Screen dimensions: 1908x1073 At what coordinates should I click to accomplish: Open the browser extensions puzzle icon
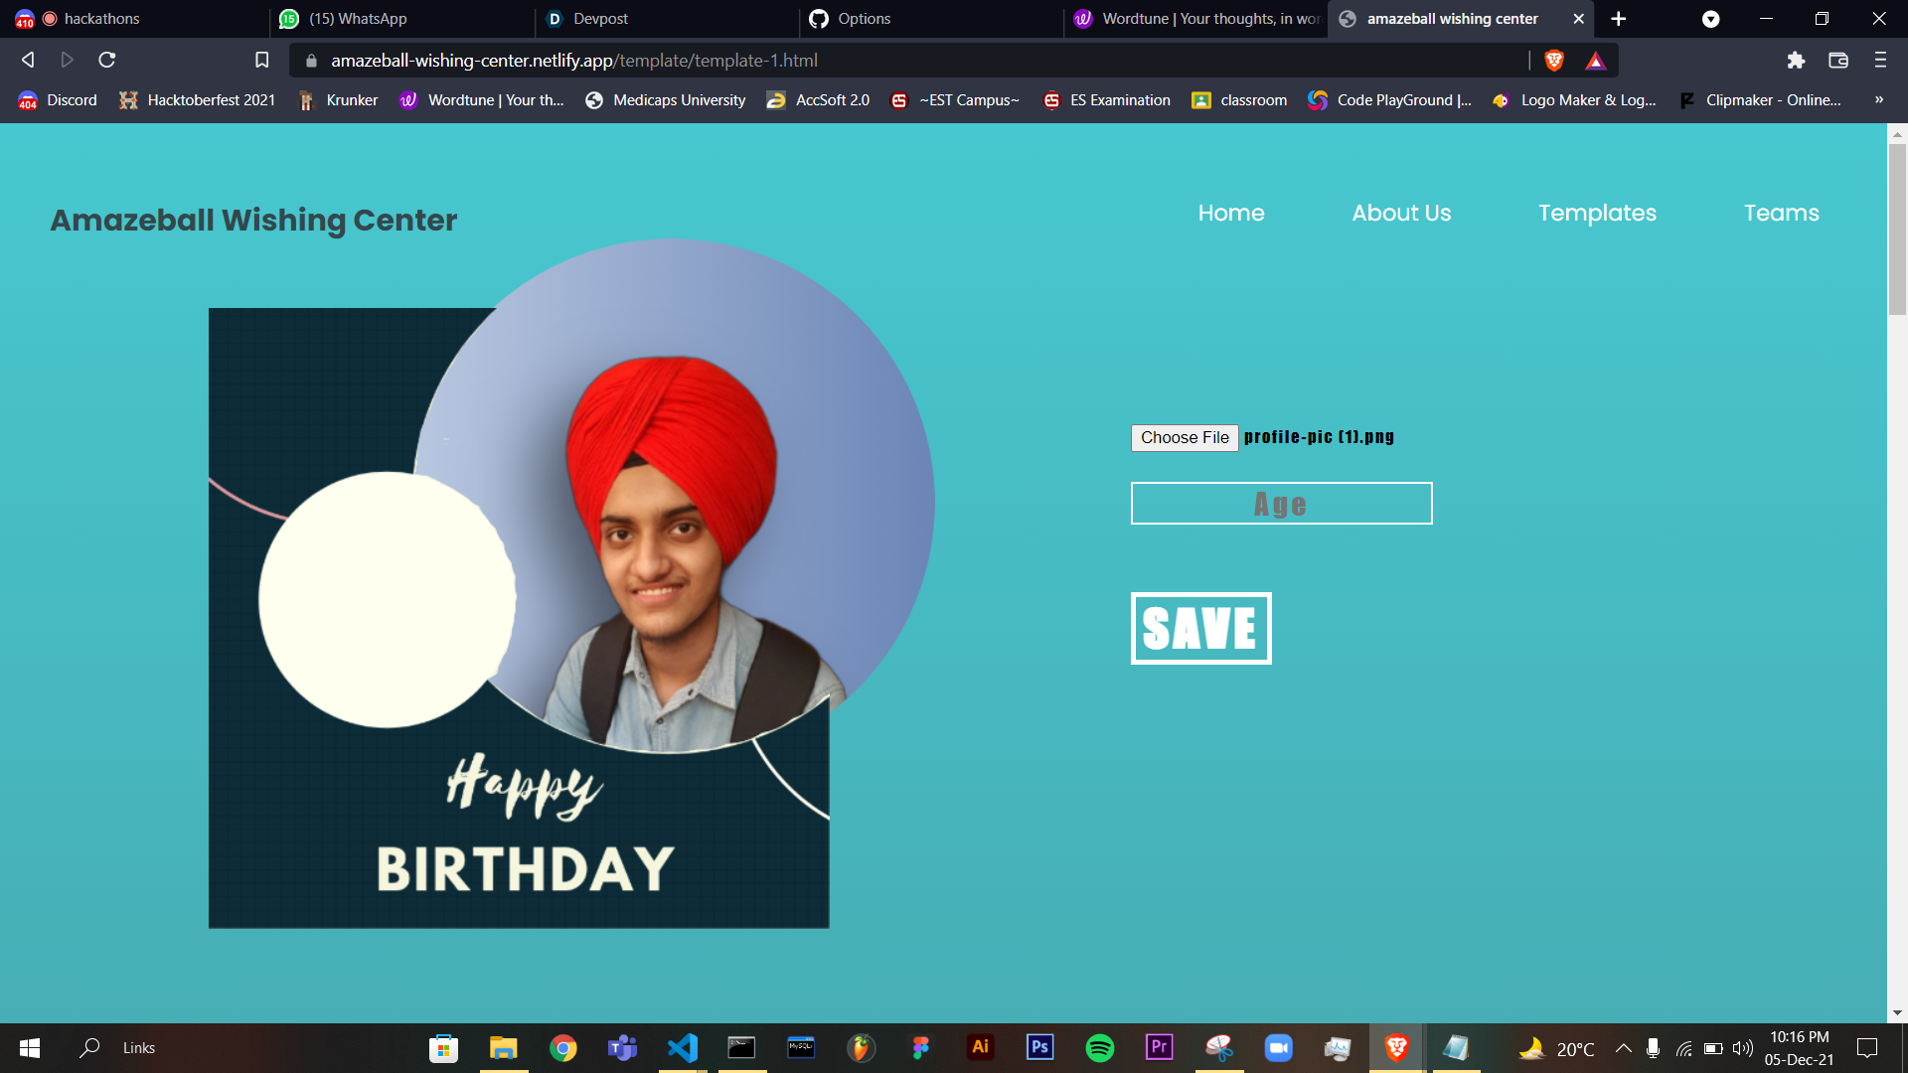point(1796,61)
